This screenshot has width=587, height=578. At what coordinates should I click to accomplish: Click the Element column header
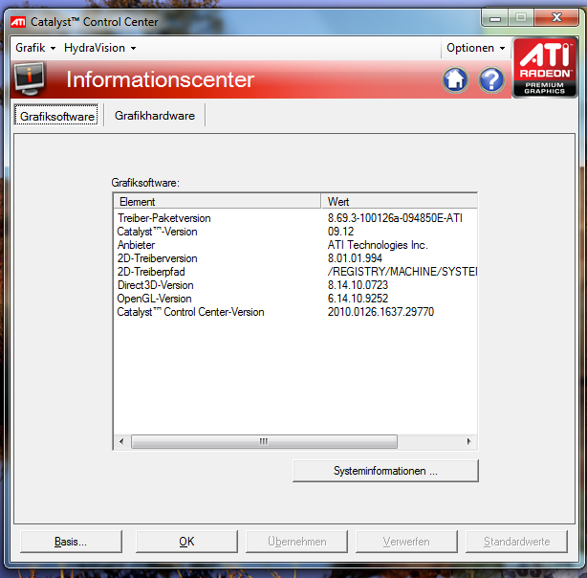[217, 202]
